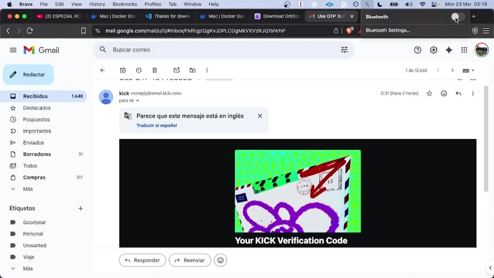Viewport: 494px width, 278px height.
Task: Open Gmail settings gear
Action: [433, 50]
